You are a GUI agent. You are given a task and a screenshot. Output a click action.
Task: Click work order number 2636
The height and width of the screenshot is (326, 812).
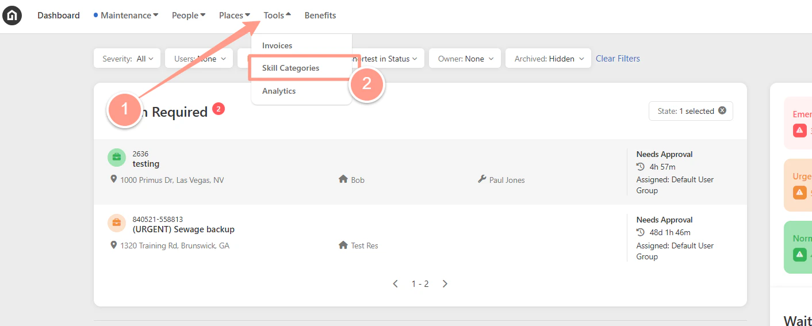click(x=140, y=154)
